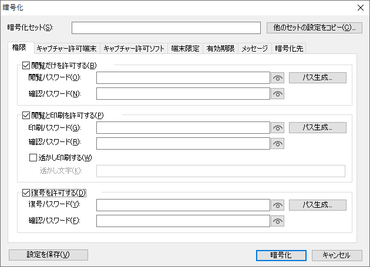This screenshot has height=267, width=370.
Task: Generate viewing password with パス生成 button
Action: 317,77
